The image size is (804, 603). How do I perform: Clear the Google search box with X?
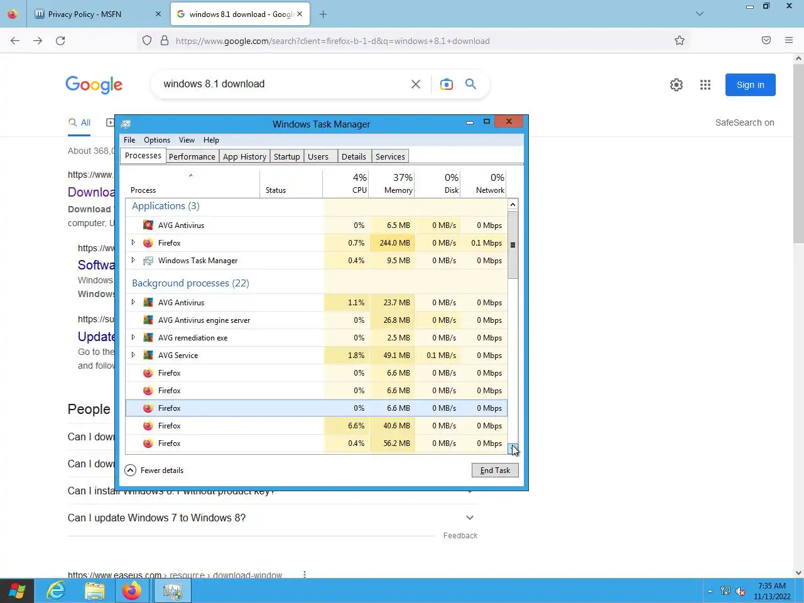tap(416, 84)
